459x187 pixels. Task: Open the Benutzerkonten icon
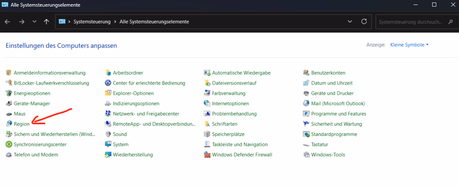click(x=306, y=73)
